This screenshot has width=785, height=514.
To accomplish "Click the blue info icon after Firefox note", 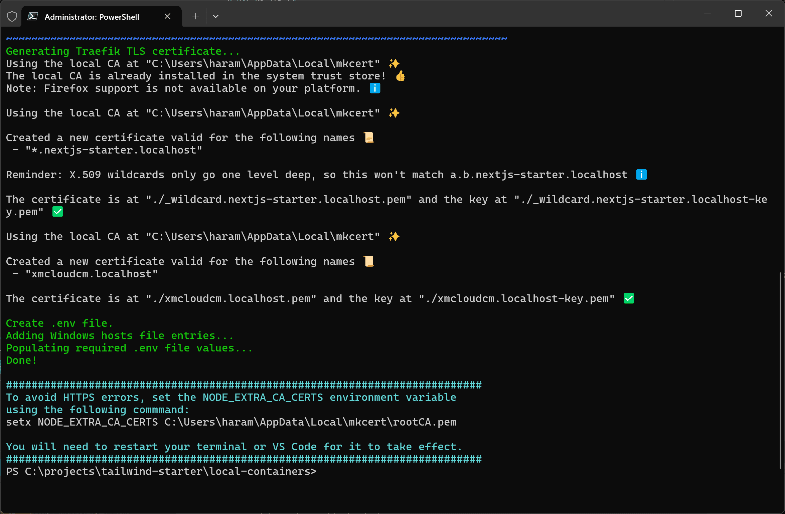I will [375, 88].
